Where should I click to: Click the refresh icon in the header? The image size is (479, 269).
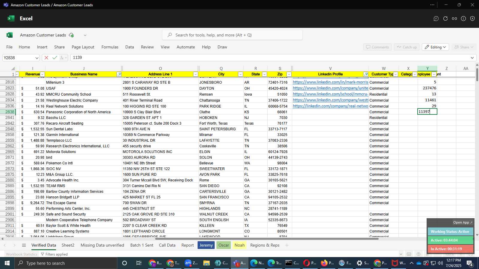pyautogui.click(x=445, y=19)
